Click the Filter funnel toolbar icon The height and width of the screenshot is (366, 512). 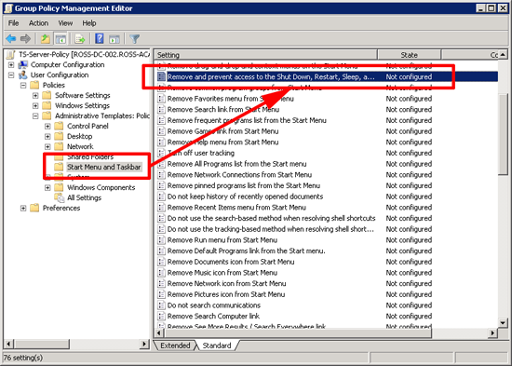click(x=135, y=39)
